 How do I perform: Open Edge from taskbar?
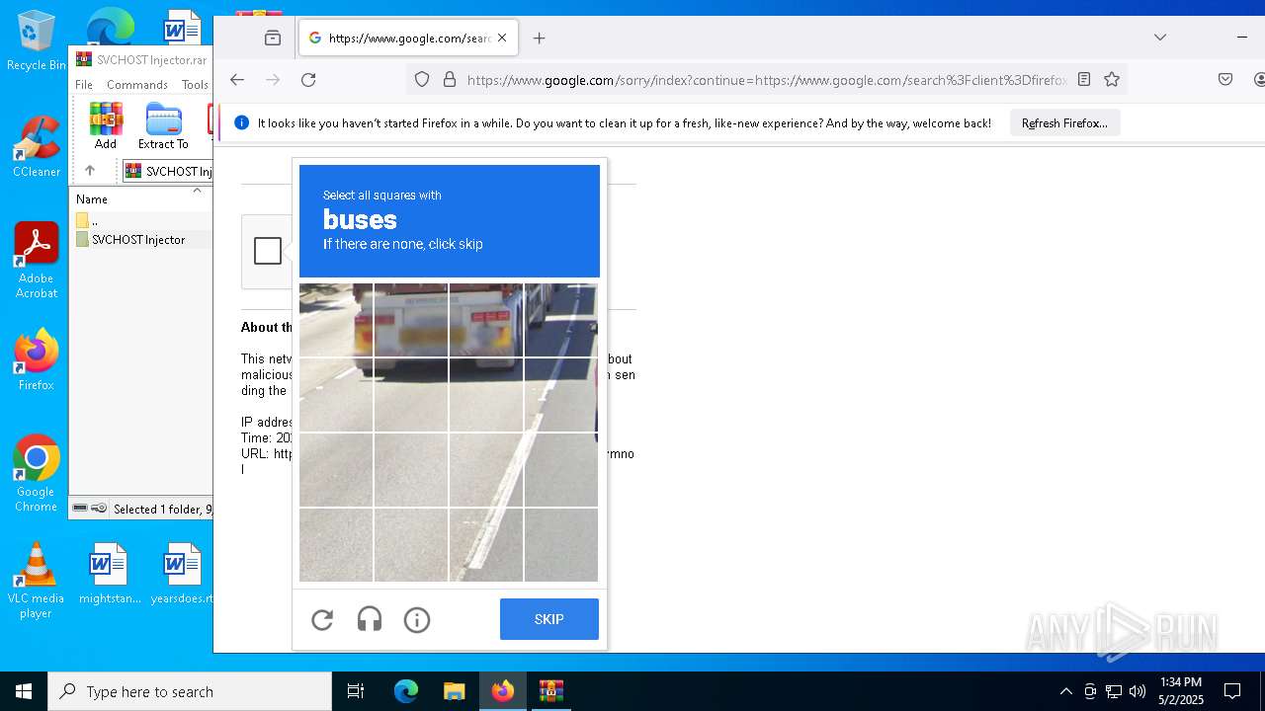click(x=406, y=691)
